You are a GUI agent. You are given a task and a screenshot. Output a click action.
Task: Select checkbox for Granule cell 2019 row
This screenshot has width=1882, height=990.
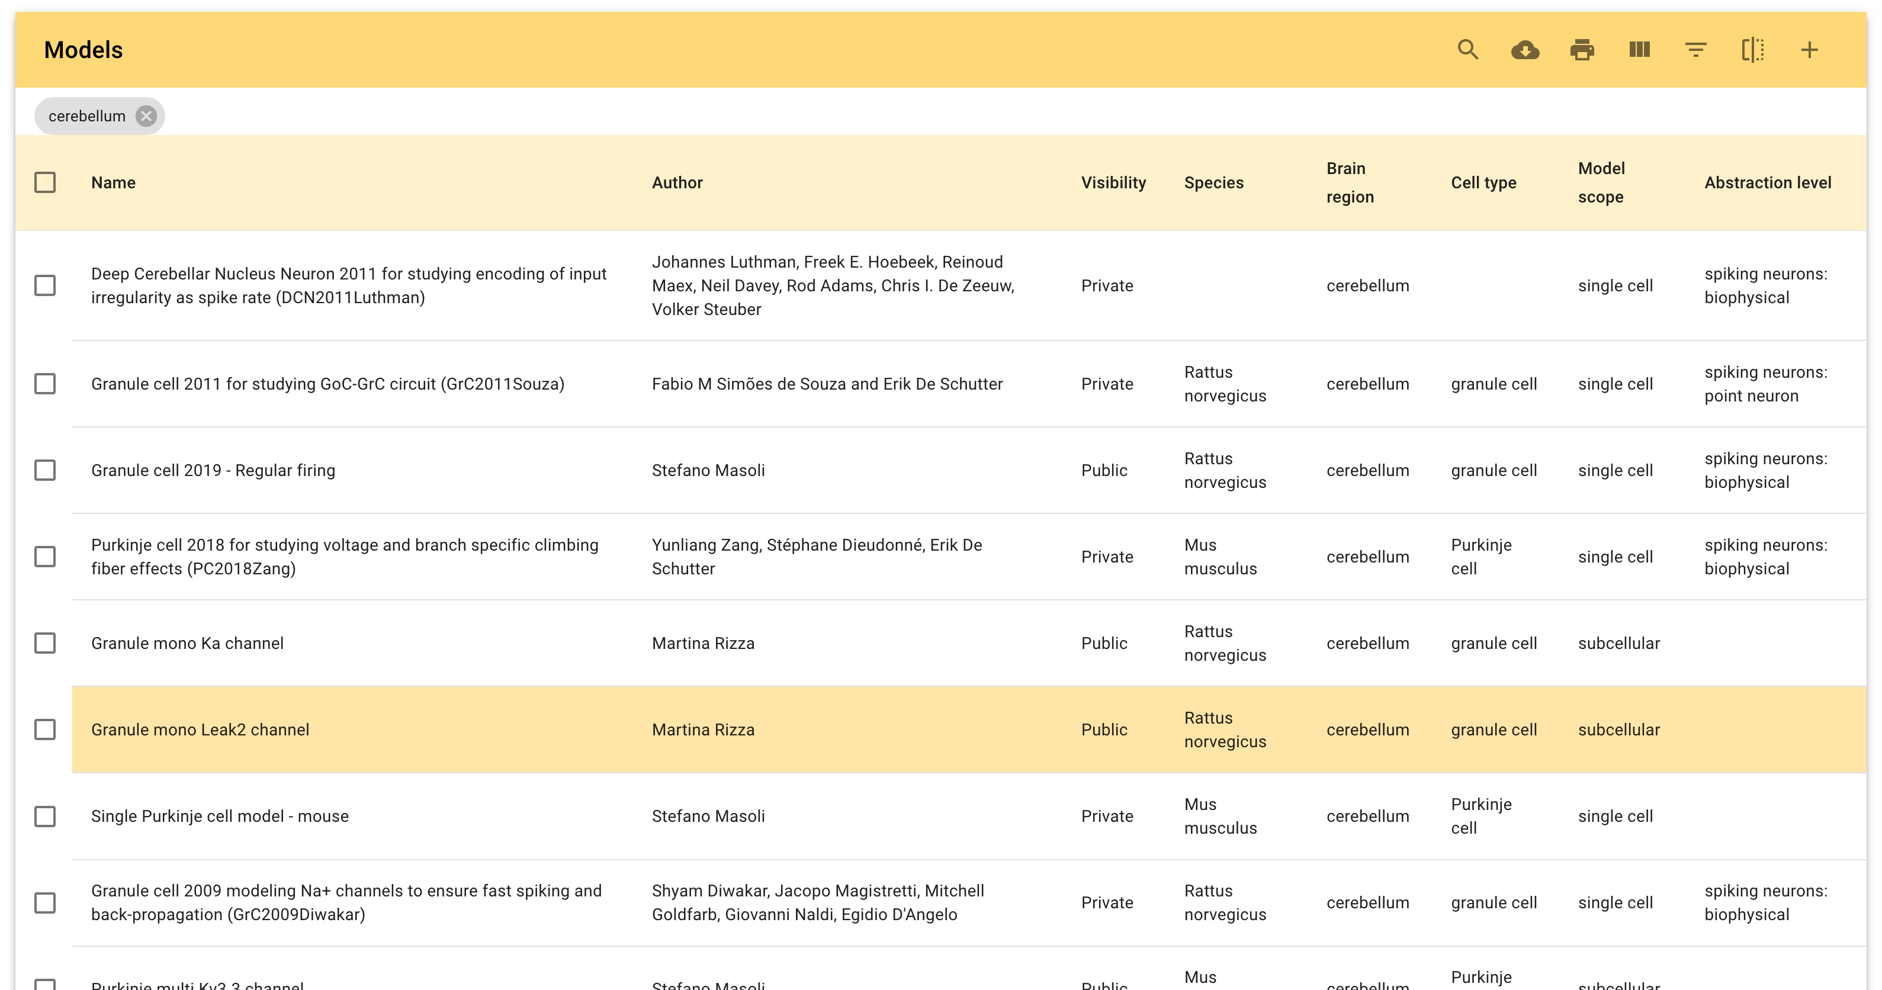45,470
